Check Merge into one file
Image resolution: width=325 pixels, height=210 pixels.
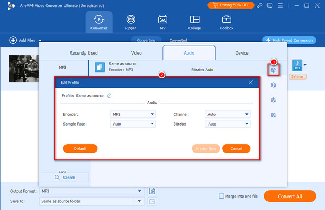click(x=222, y=196)
